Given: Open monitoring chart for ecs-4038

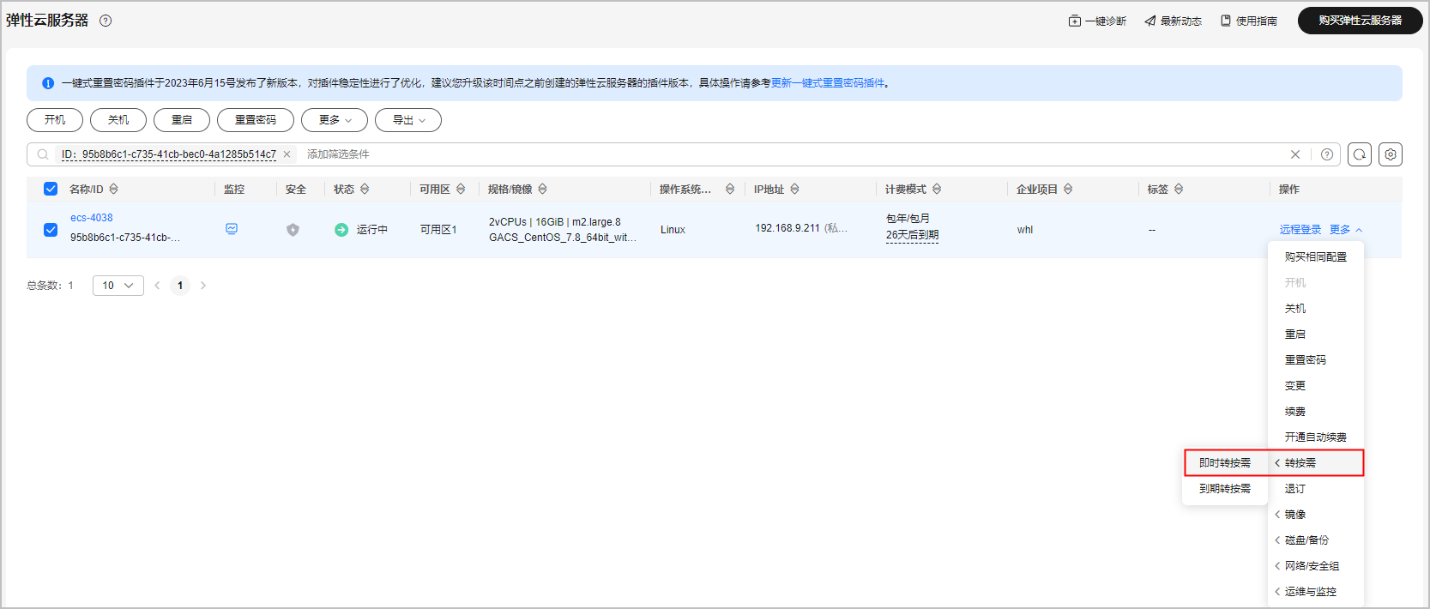Looking at the screenshot, I should click(232, 229).
